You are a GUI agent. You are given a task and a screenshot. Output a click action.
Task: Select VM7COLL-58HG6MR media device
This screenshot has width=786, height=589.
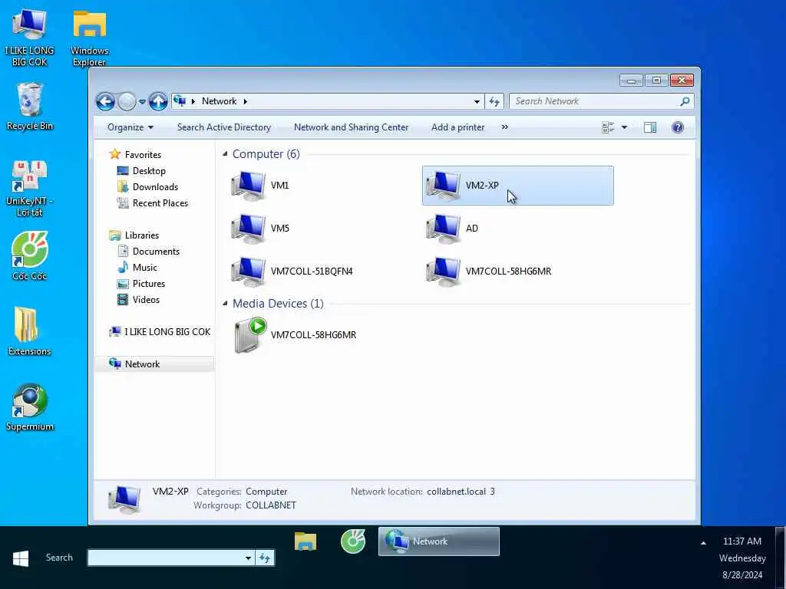pos(295,334)
